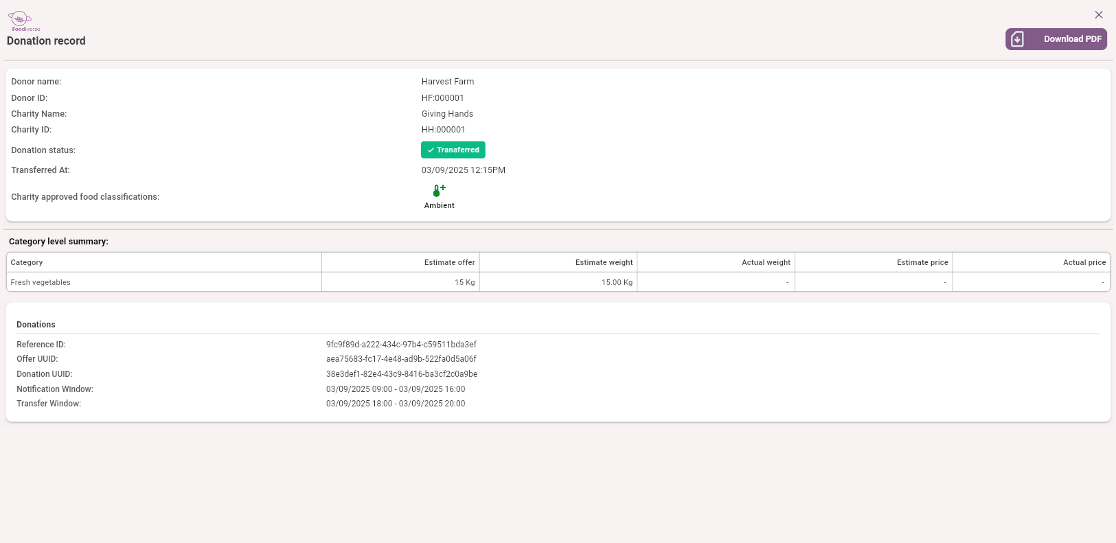
Task: Click the Ambient classification label
Action: [x=440, y=205]
